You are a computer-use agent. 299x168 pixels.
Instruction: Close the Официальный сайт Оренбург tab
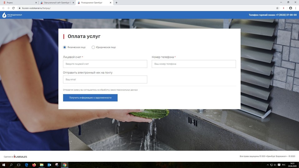point(73,3)
